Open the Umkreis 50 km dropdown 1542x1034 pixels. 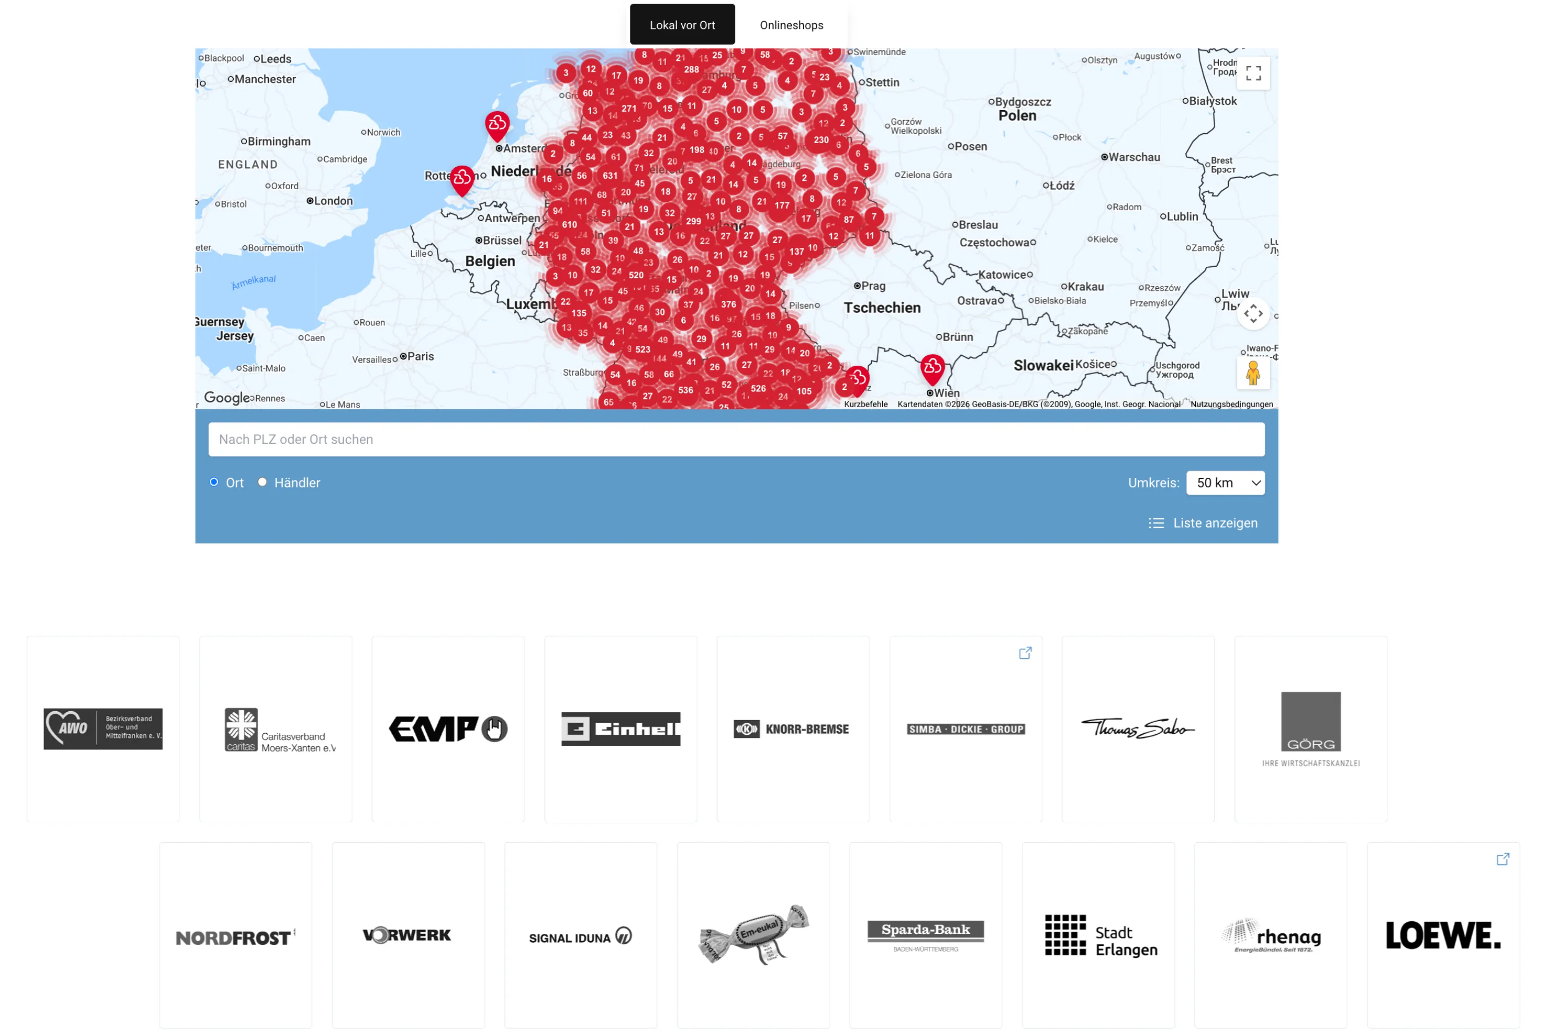pos(1225,483)
